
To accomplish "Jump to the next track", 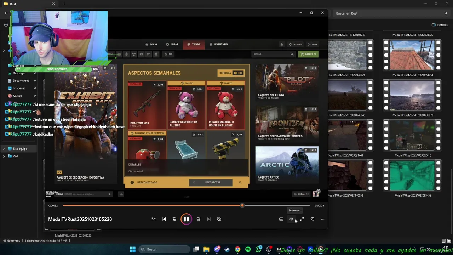I will tap(208, 219).
